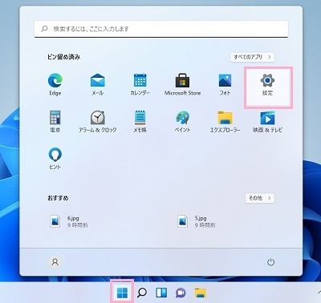The width and height of the screenshot is (321, 303).
Task: Show more recommended with その他 button
Action: pos(260,198)
